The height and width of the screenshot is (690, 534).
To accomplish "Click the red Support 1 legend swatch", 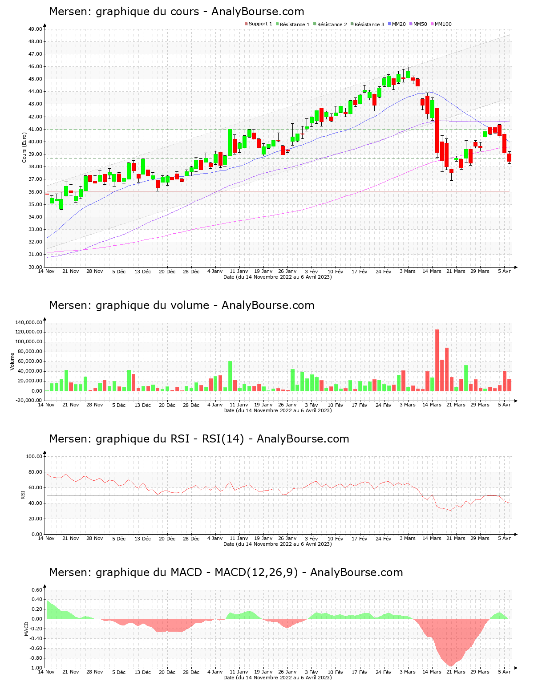I will [x=246, y=24].
